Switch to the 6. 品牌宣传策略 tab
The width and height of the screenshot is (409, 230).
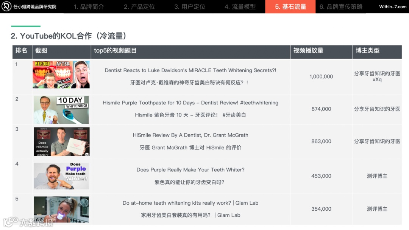pos(340,6)
